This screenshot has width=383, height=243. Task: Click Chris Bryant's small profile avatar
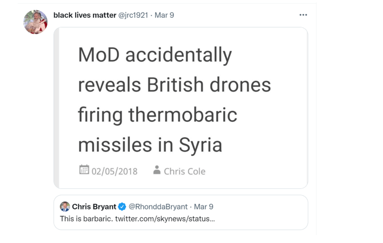click(65, 207)
